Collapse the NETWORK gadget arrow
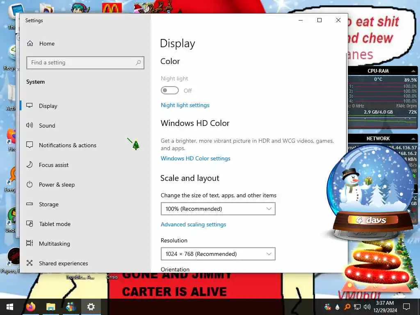This screenshot has width=420, height=315. point(413,139)
